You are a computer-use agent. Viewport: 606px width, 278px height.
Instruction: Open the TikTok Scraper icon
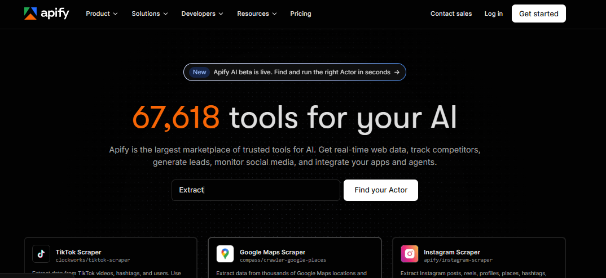(41, 254)
